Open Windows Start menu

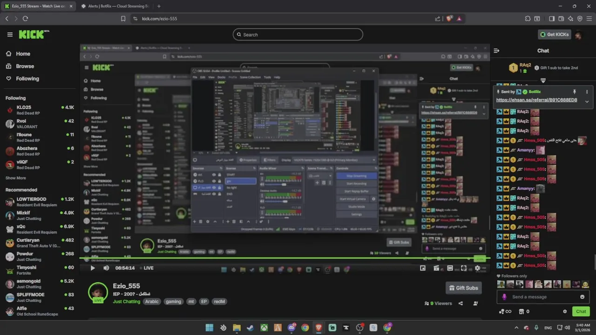click(210, 328)
